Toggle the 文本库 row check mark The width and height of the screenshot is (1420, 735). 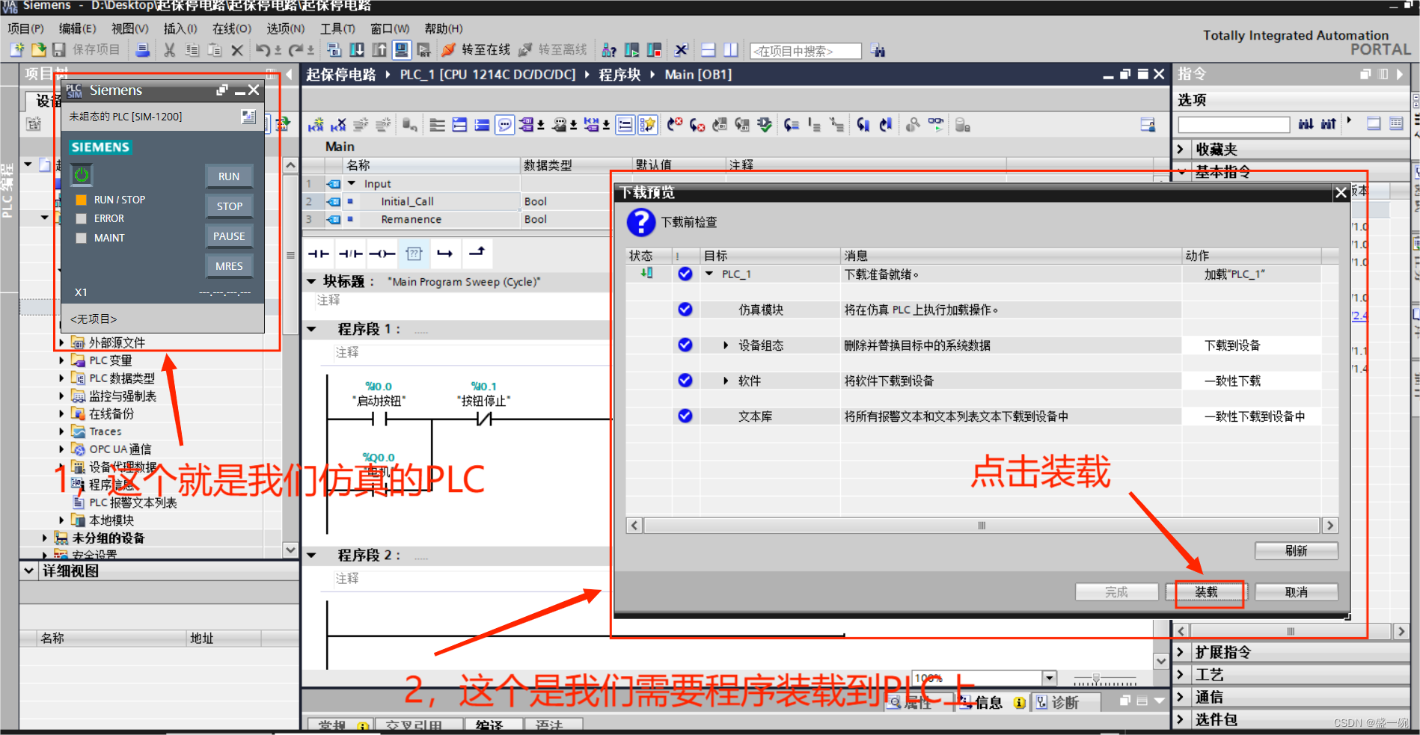click(685, 416)
